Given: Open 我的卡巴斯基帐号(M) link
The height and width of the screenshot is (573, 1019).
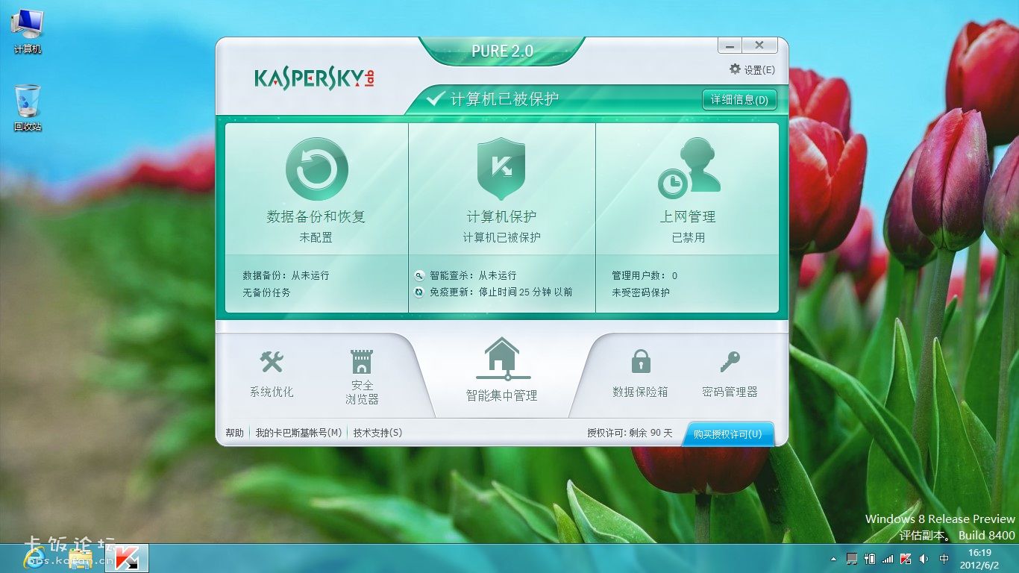Looking at the screenshot, I should (298, 433).
